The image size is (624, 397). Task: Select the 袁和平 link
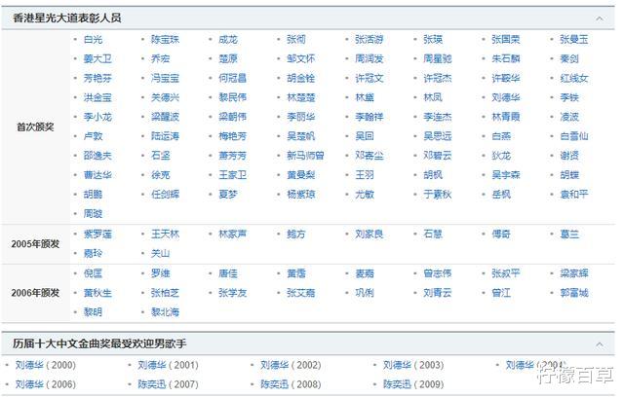tap(574, 195)
